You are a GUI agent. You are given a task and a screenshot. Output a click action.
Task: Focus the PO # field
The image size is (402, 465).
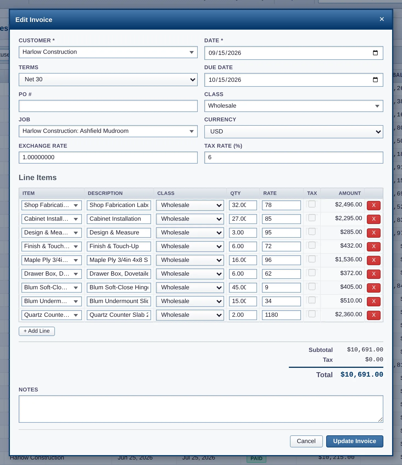click(x=108, y=106)
